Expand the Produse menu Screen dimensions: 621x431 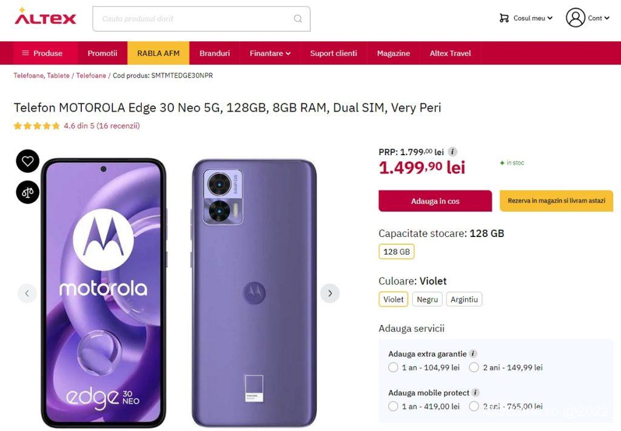point(42,53)
